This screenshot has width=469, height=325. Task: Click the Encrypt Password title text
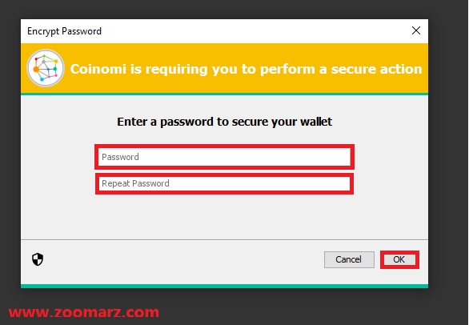(64, 31)
